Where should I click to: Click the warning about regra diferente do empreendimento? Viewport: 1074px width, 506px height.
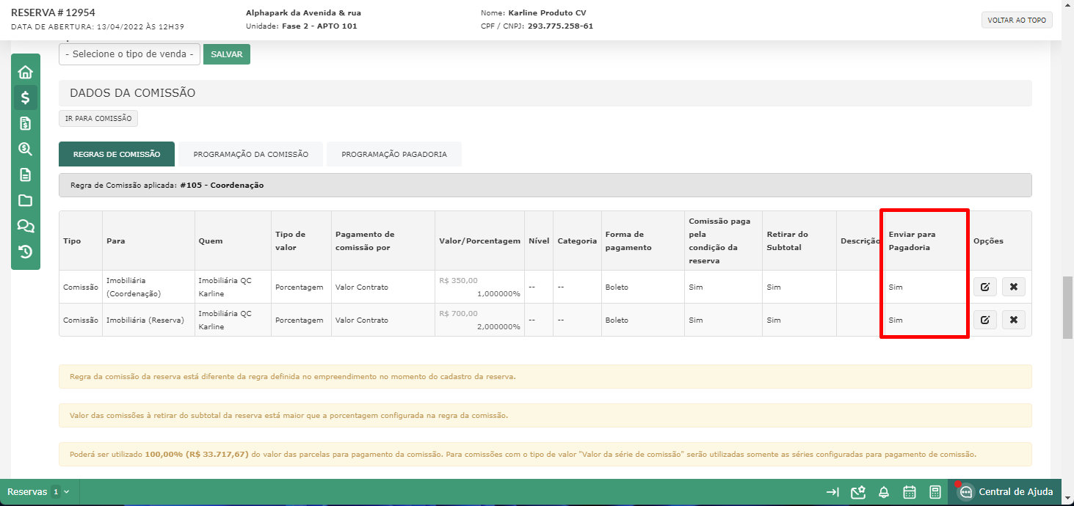coord(545,376)
